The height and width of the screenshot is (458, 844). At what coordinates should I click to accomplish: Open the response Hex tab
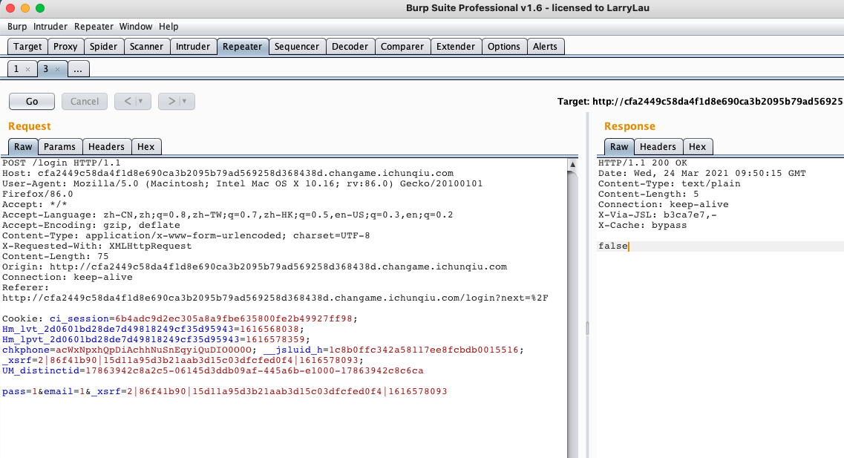[697, 146]
